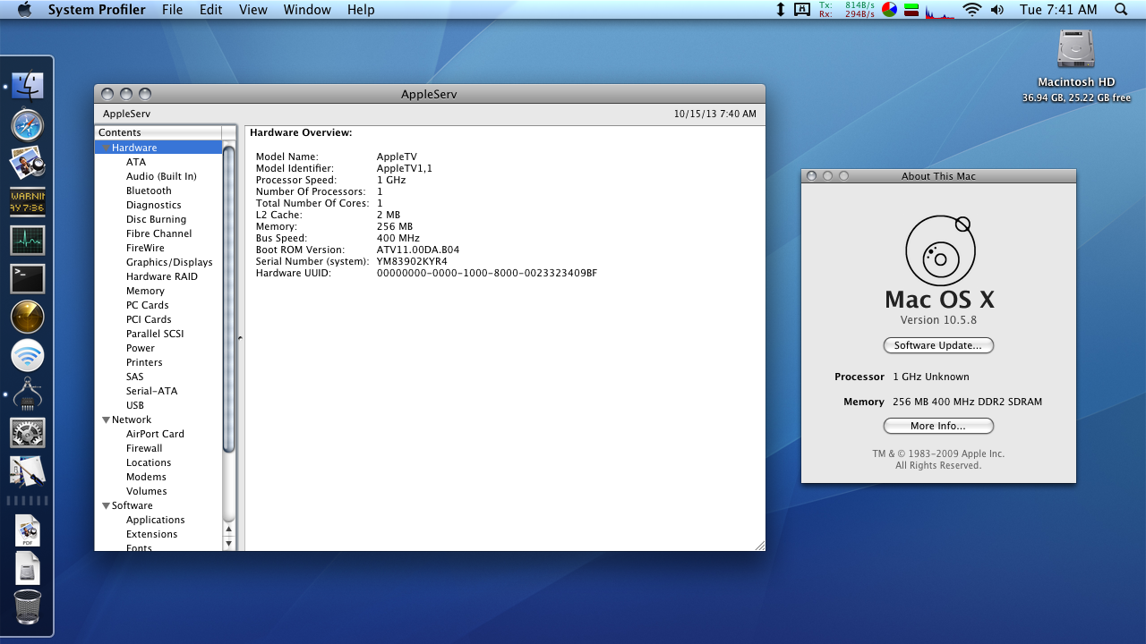This screenshot has height=644, width=1146.
Task: Select Extensions under Software
Action: (x=152, y=534)
